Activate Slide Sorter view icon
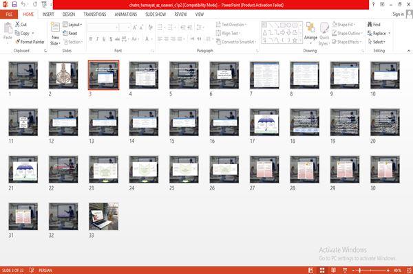 click(x=322, y=270)
